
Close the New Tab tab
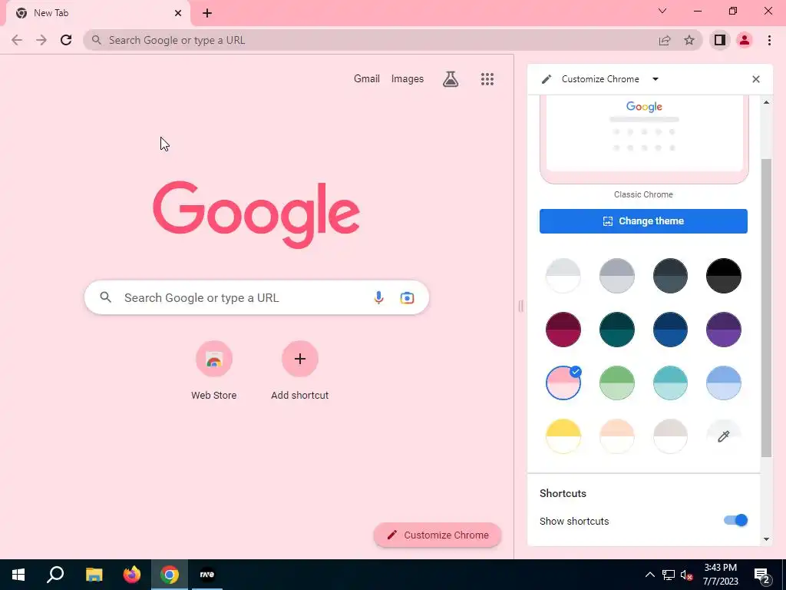pyautogui.click(x=178, y=13)
